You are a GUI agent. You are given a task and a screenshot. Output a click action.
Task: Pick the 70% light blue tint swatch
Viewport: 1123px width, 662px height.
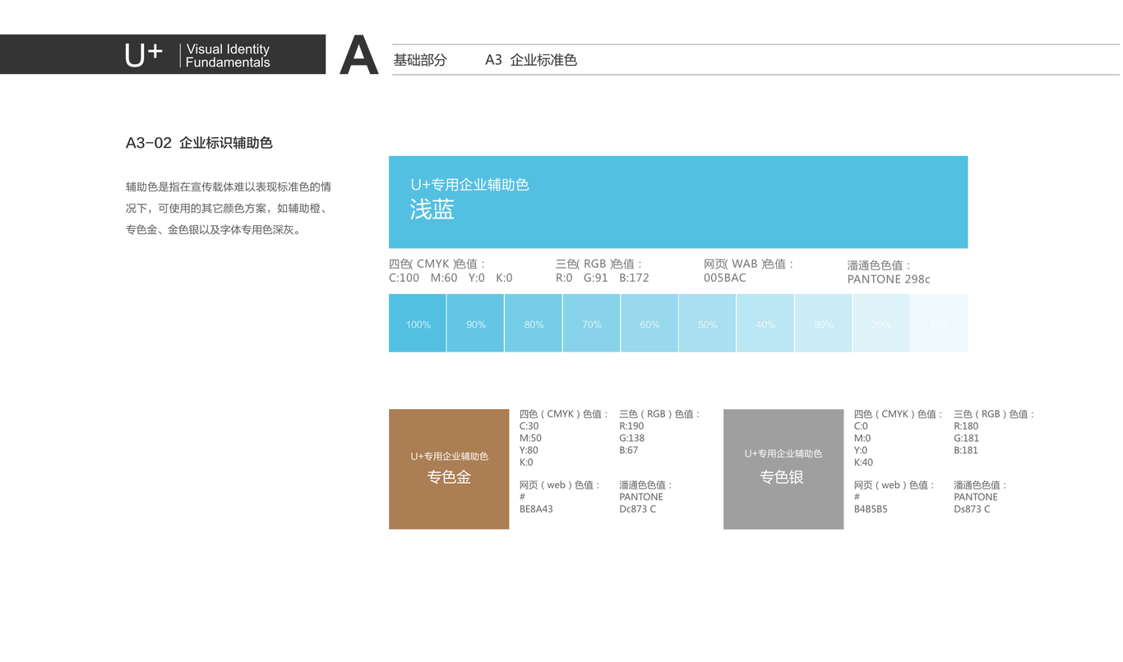(592, 324)
